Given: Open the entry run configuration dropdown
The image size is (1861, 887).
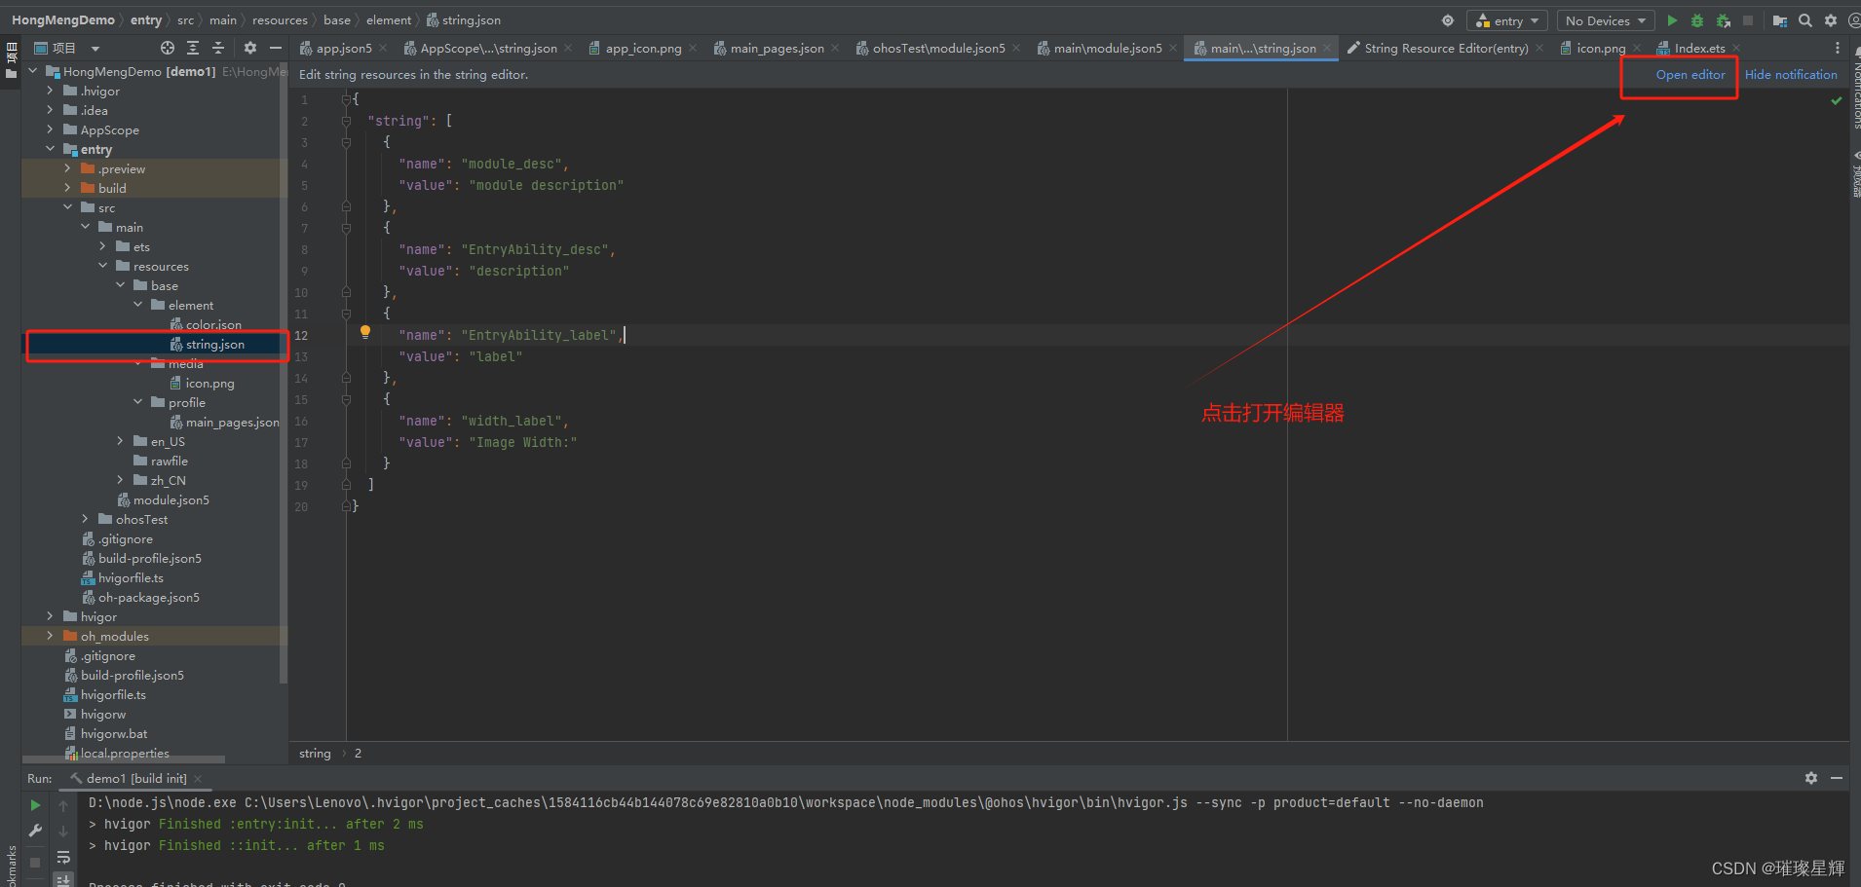Looking at the screenshot, I should coord(1507,19).
